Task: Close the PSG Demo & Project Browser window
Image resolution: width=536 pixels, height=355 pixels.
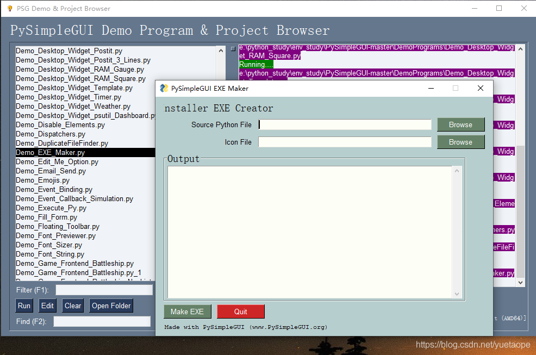Action: (x=523, y=8)
